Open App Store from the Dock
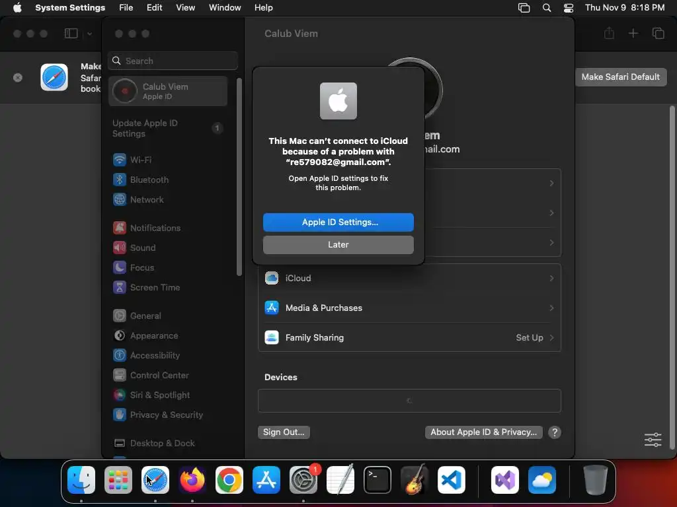This screenshot has width=677, height=507. pyautogui.click(x=266, y=480)
